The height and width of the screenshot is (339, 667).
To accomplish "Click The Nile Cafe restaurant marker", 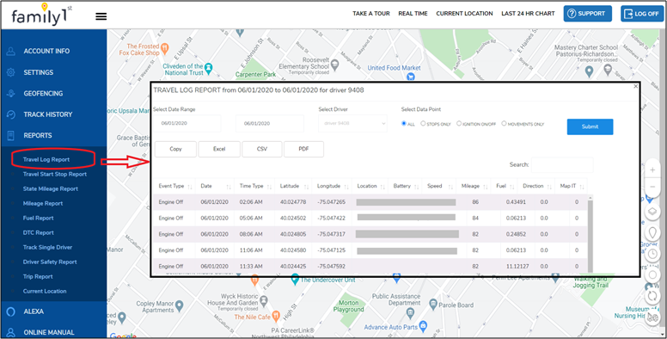I will 276,316.
